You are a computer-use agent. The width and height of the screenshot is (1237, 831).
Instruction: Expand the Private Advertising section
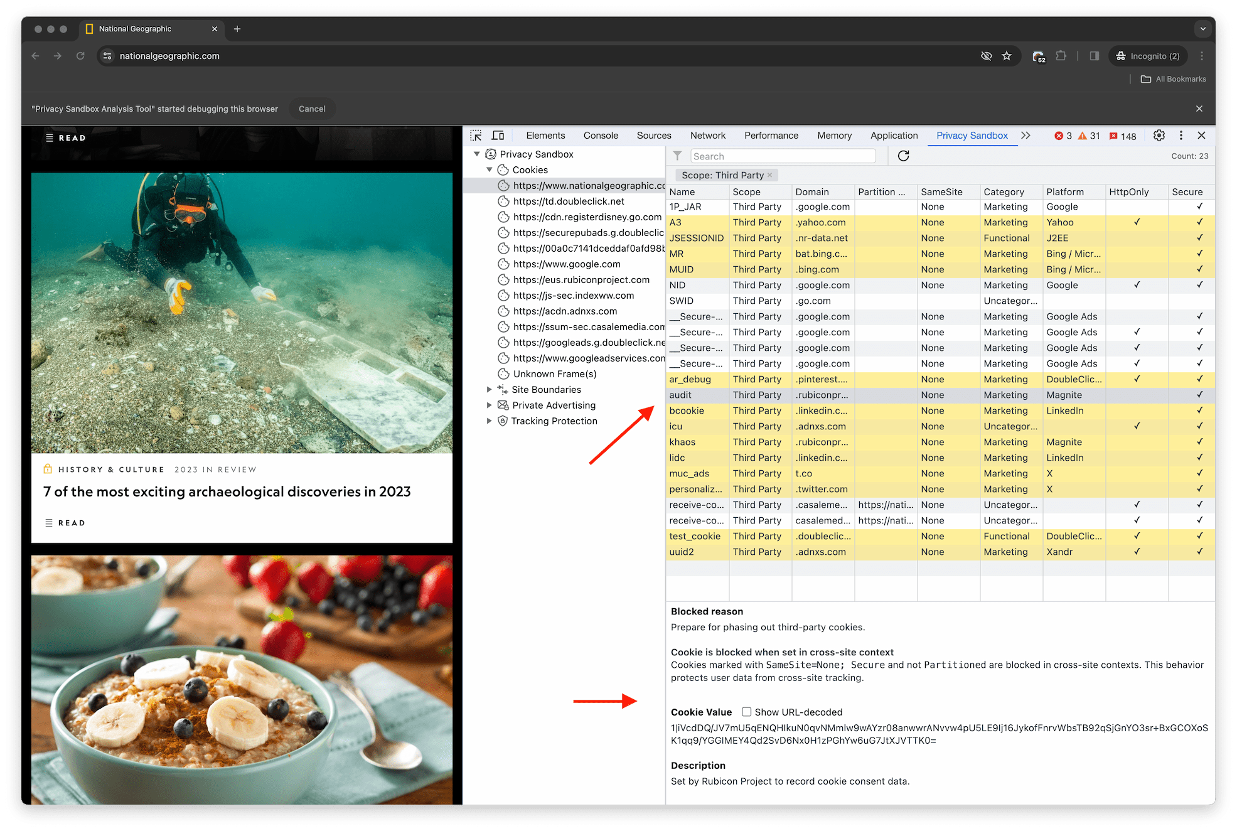click(489, 405)
